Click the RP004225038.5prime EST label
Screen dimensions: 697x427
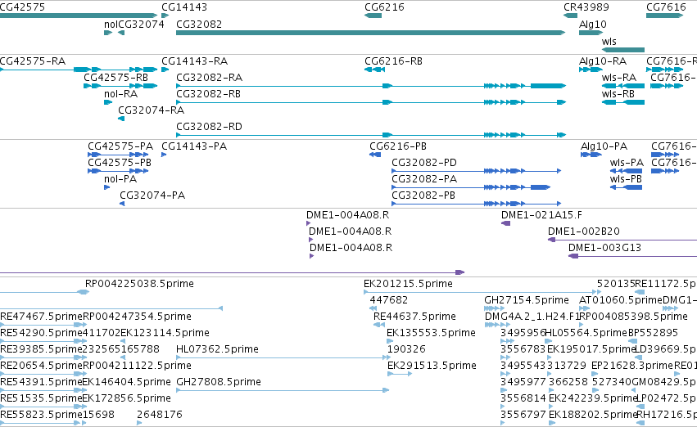[x=139, y=284]
